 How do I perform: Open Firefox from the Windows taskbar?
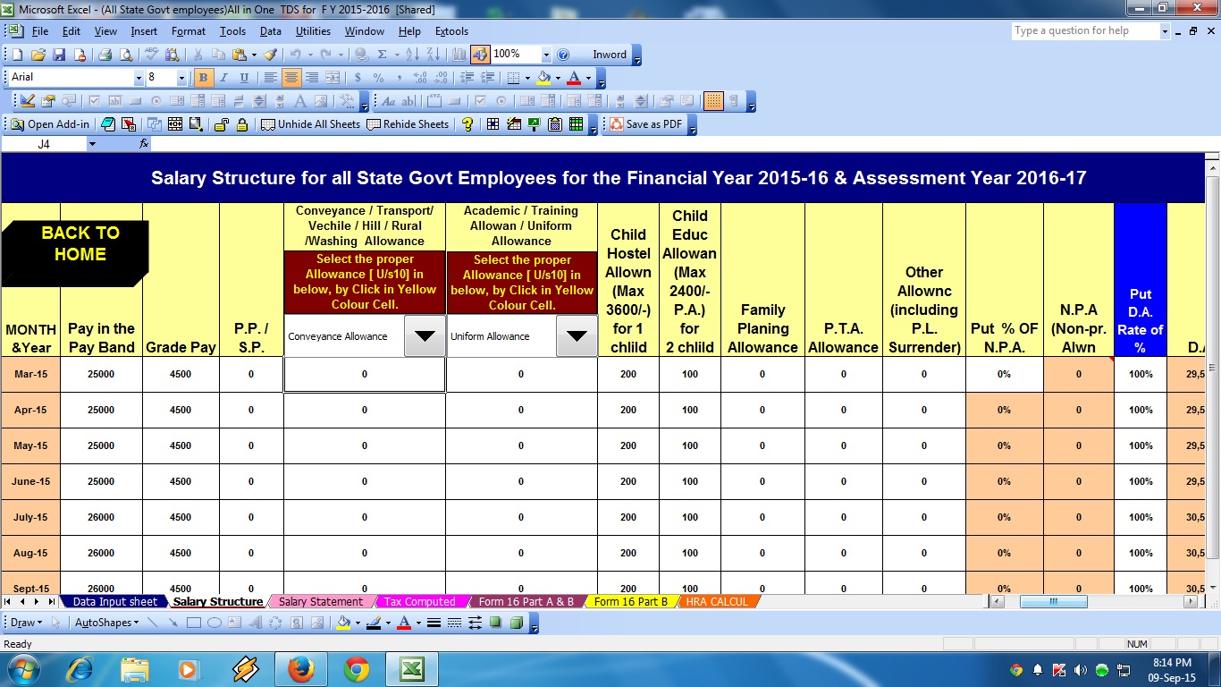301,669
